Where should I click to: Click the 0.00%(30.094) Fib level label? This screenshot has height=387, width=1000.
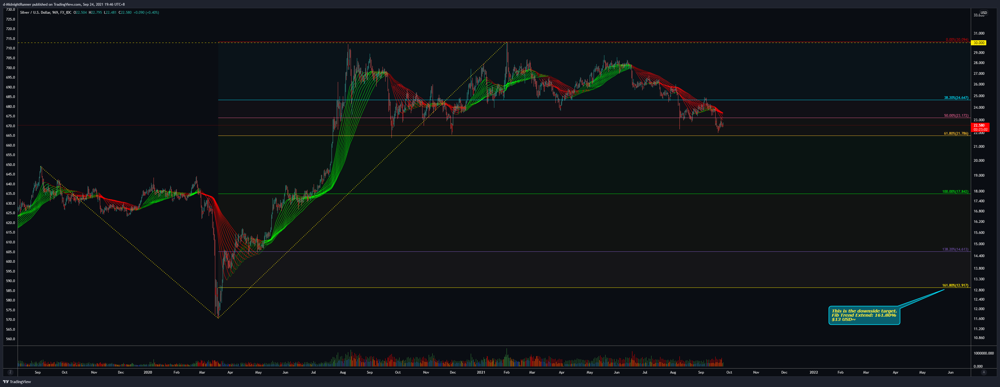coord(957,40)
